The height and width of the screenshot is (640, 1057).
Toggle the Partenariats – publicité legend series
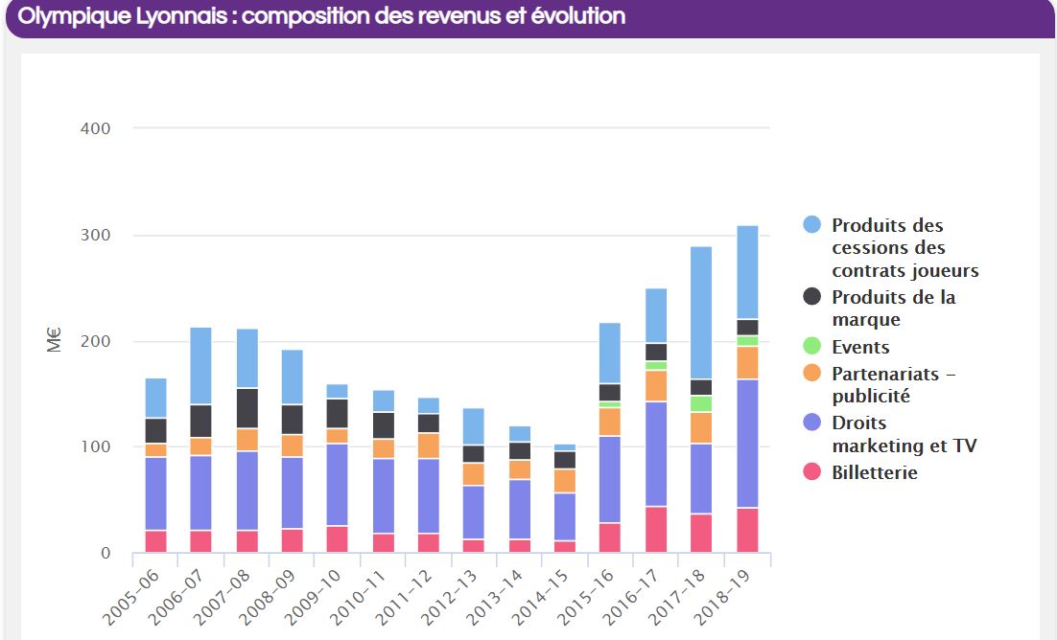[x=880, y=385]
